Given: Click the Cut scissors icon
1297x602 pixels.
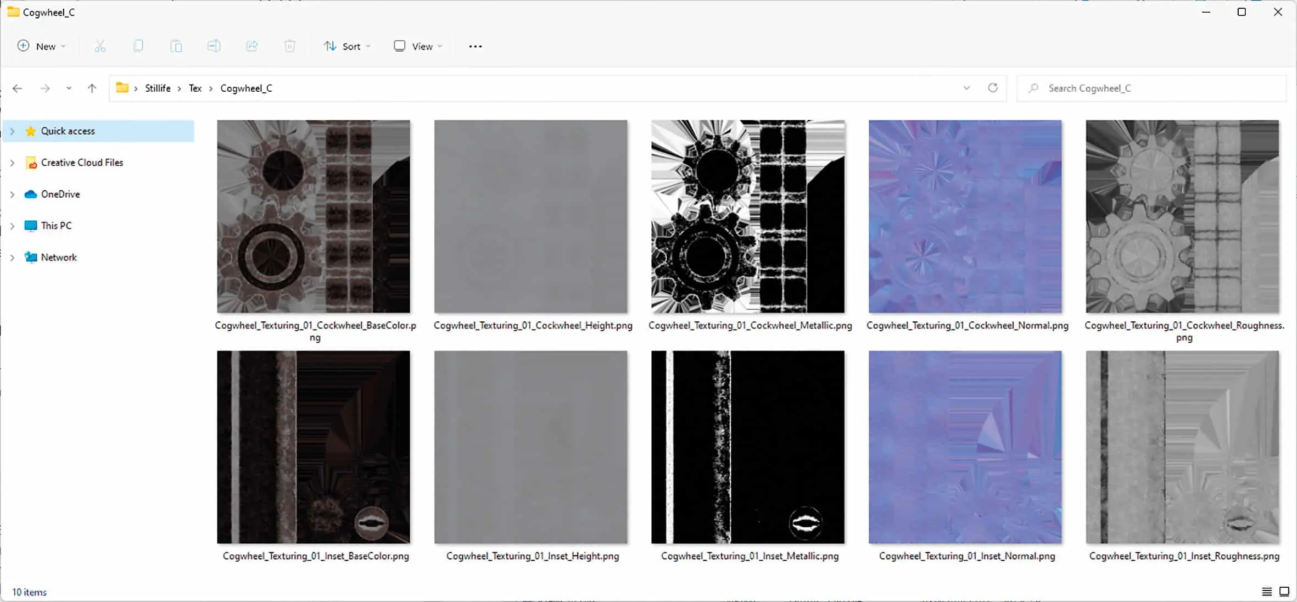Looking at the screenshot, I should coord(100,46).
